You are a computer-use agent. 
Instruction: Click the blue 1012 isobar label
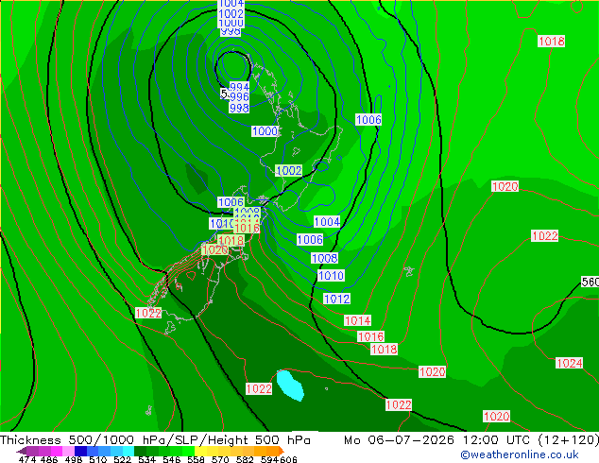[x=336, y=299]
